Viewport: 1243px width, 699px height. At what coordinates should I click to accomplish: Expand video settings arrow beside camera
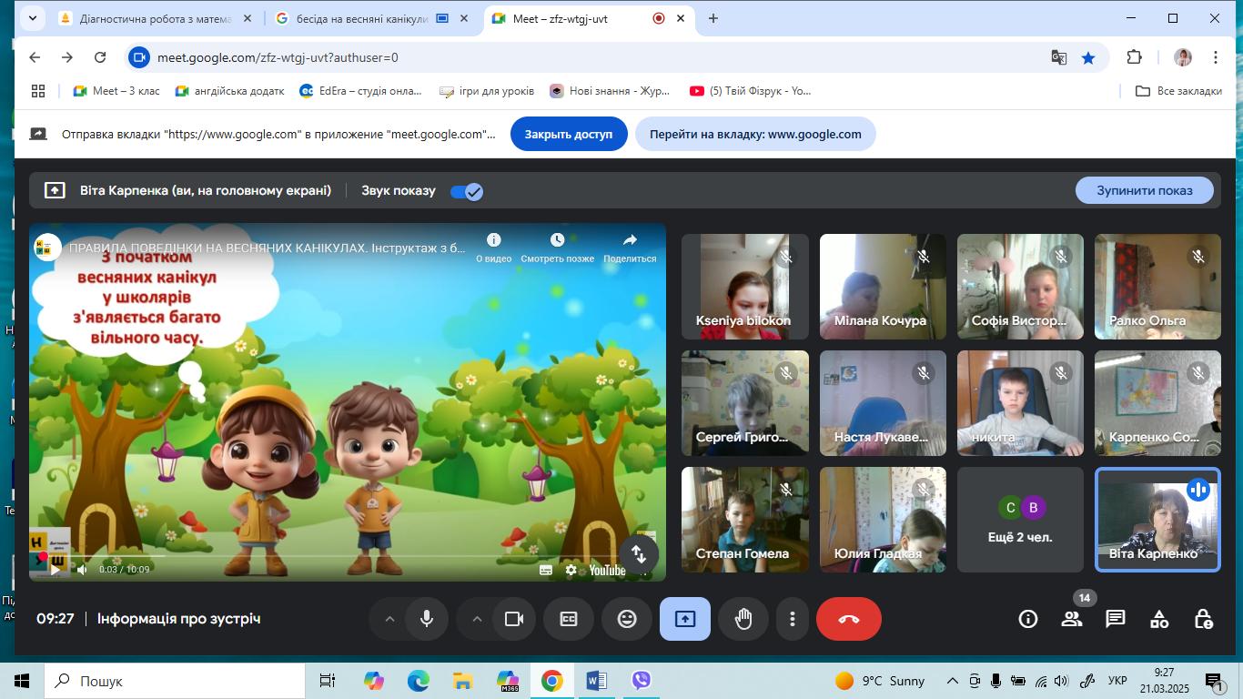(x=477, y=619)
